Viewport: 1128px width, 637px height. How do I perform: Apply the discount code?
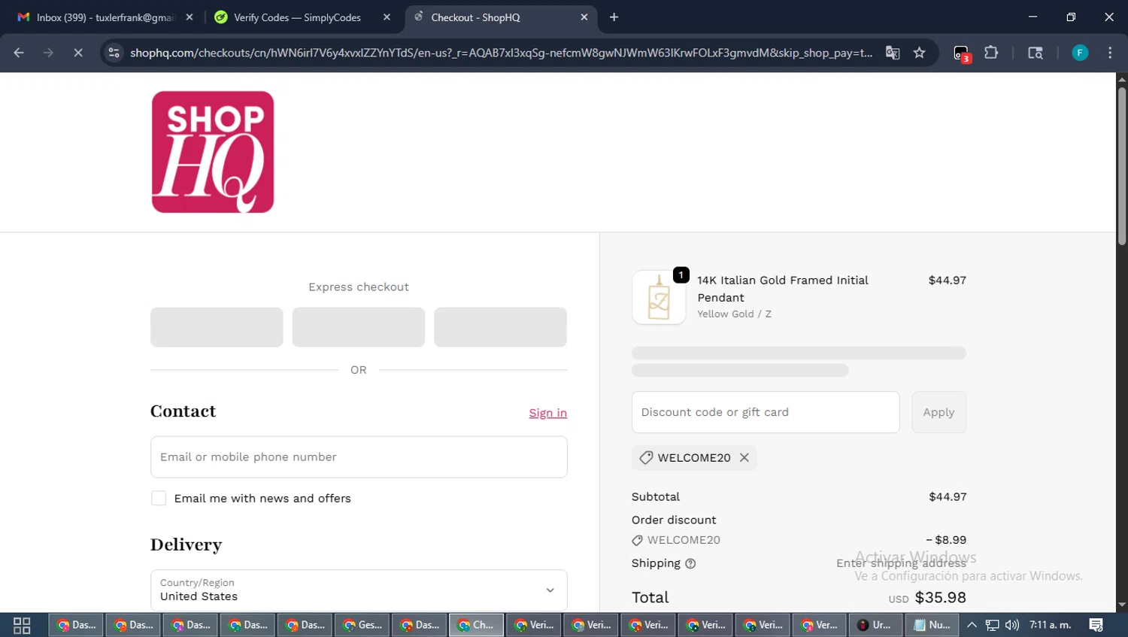938,412
